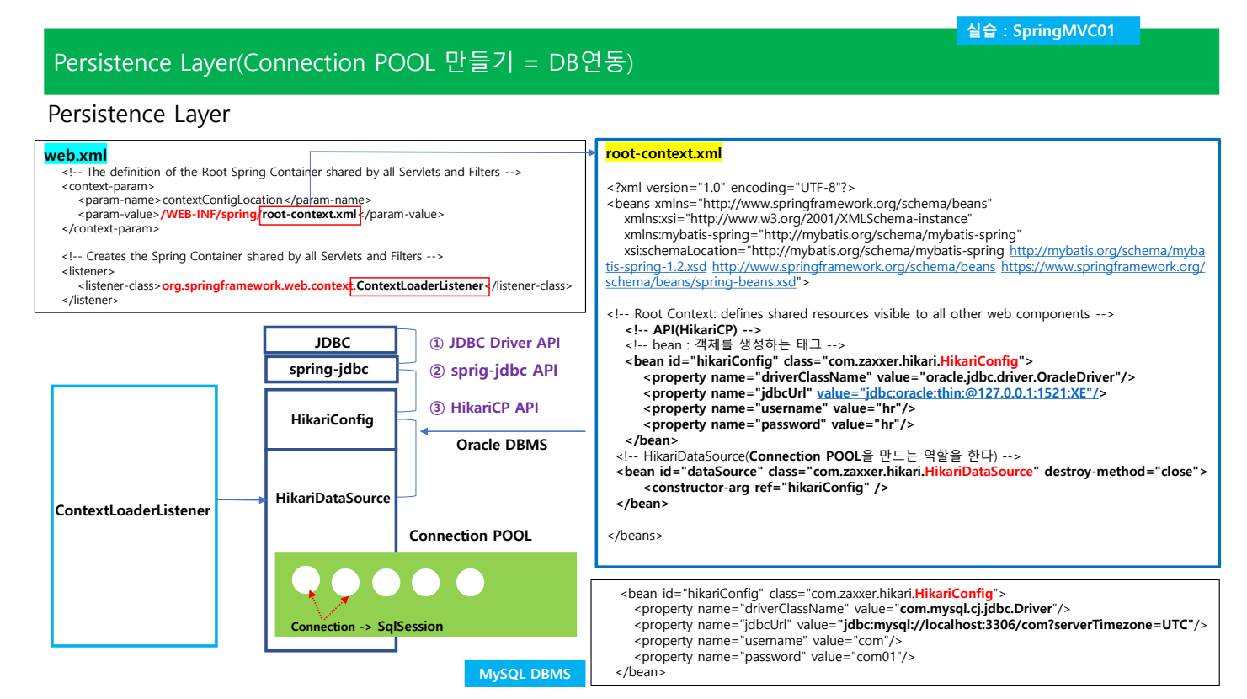This screenshot has width=1247, height=699.
Task: Click the web.xml heading
Action: (76, 155)
